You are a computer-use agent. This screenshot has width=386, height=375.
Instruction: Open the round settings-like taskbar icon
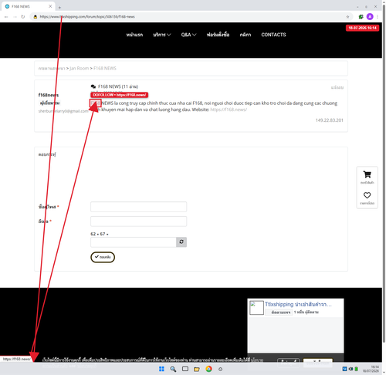click(x=220, y=369)
